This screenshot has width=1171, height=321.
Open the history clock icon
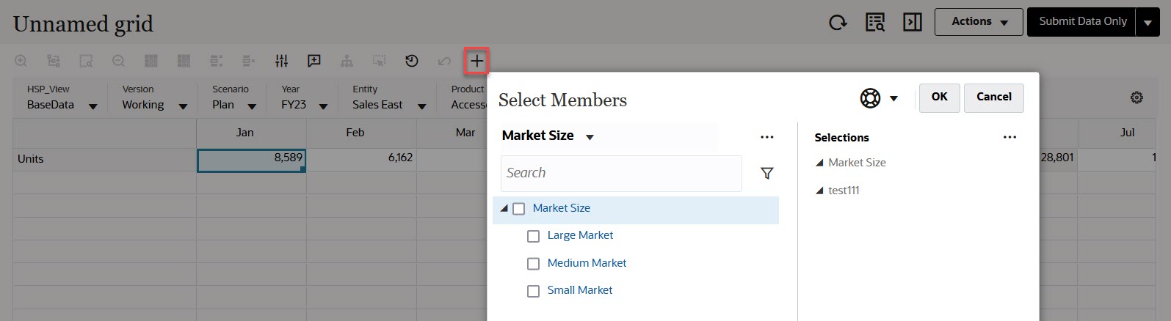[412, 61]
